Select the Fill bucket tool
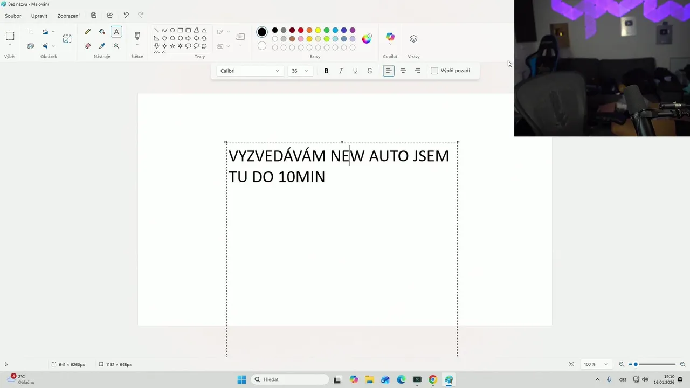The height and width of the screenshot is (388, 690). pyautogui.click(x=102, y=32)
